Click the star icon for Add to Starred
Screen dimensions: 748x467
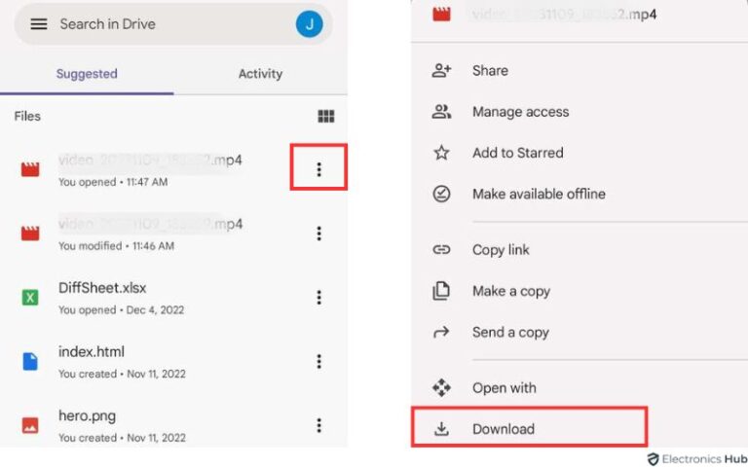pyautogui.click(x=441, y=153)
